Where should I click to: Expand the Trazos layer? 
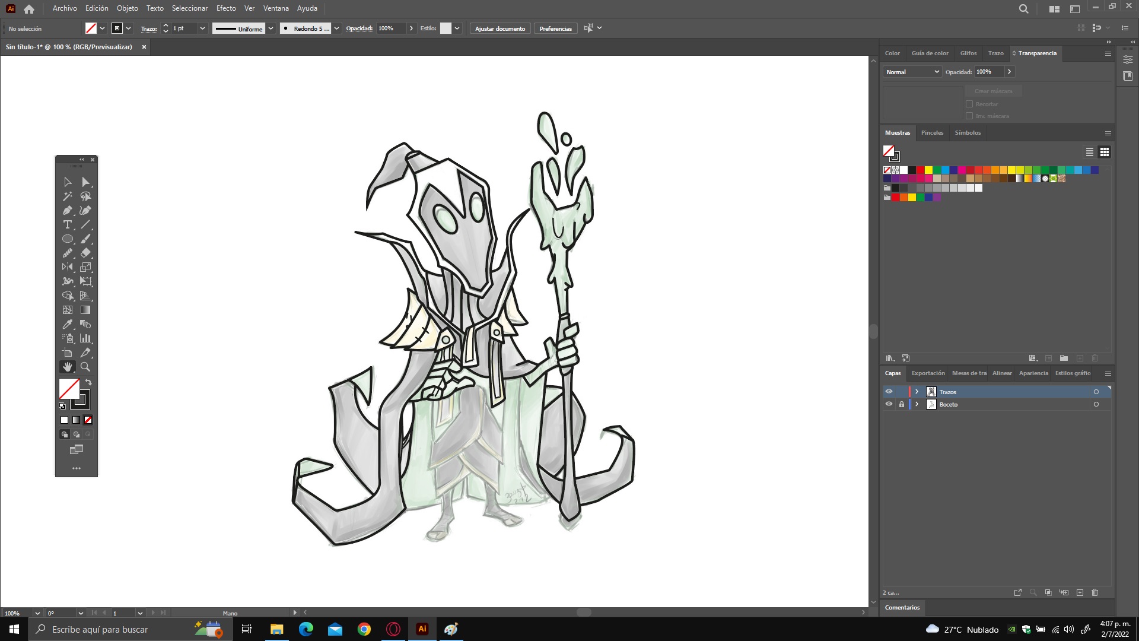point(917,392)
